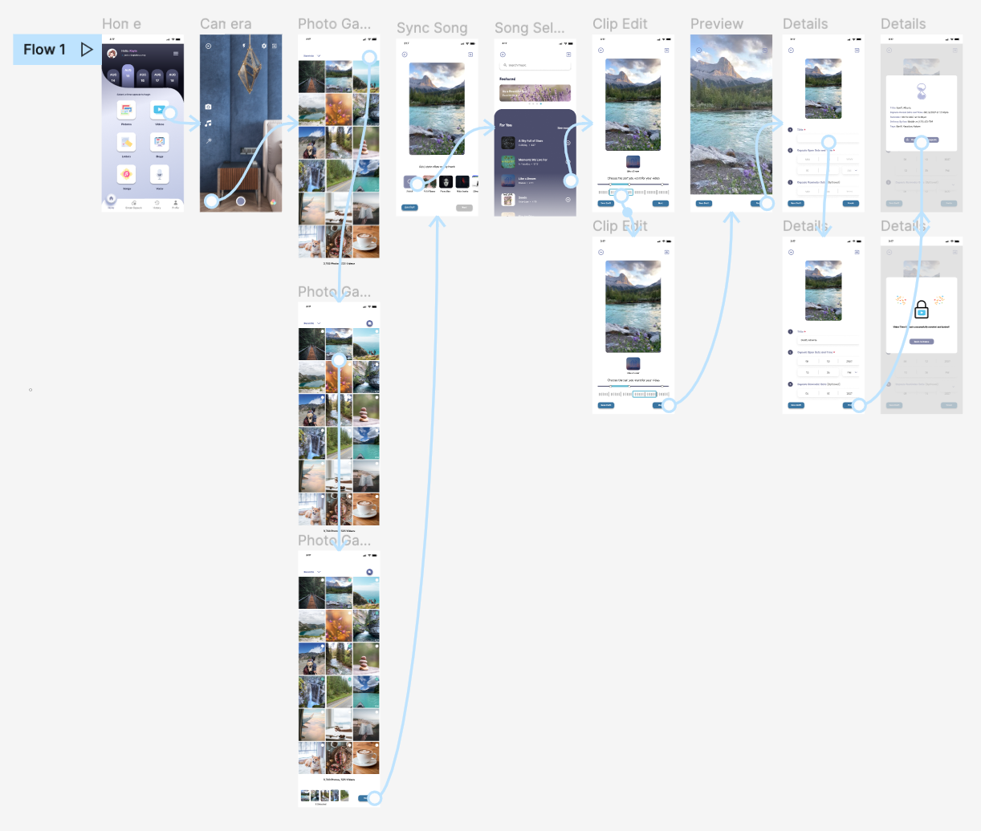Viewport: 981px width, 831px height.
Task: Click the back arrow in Song Selection frame
Action: (503, 55)
